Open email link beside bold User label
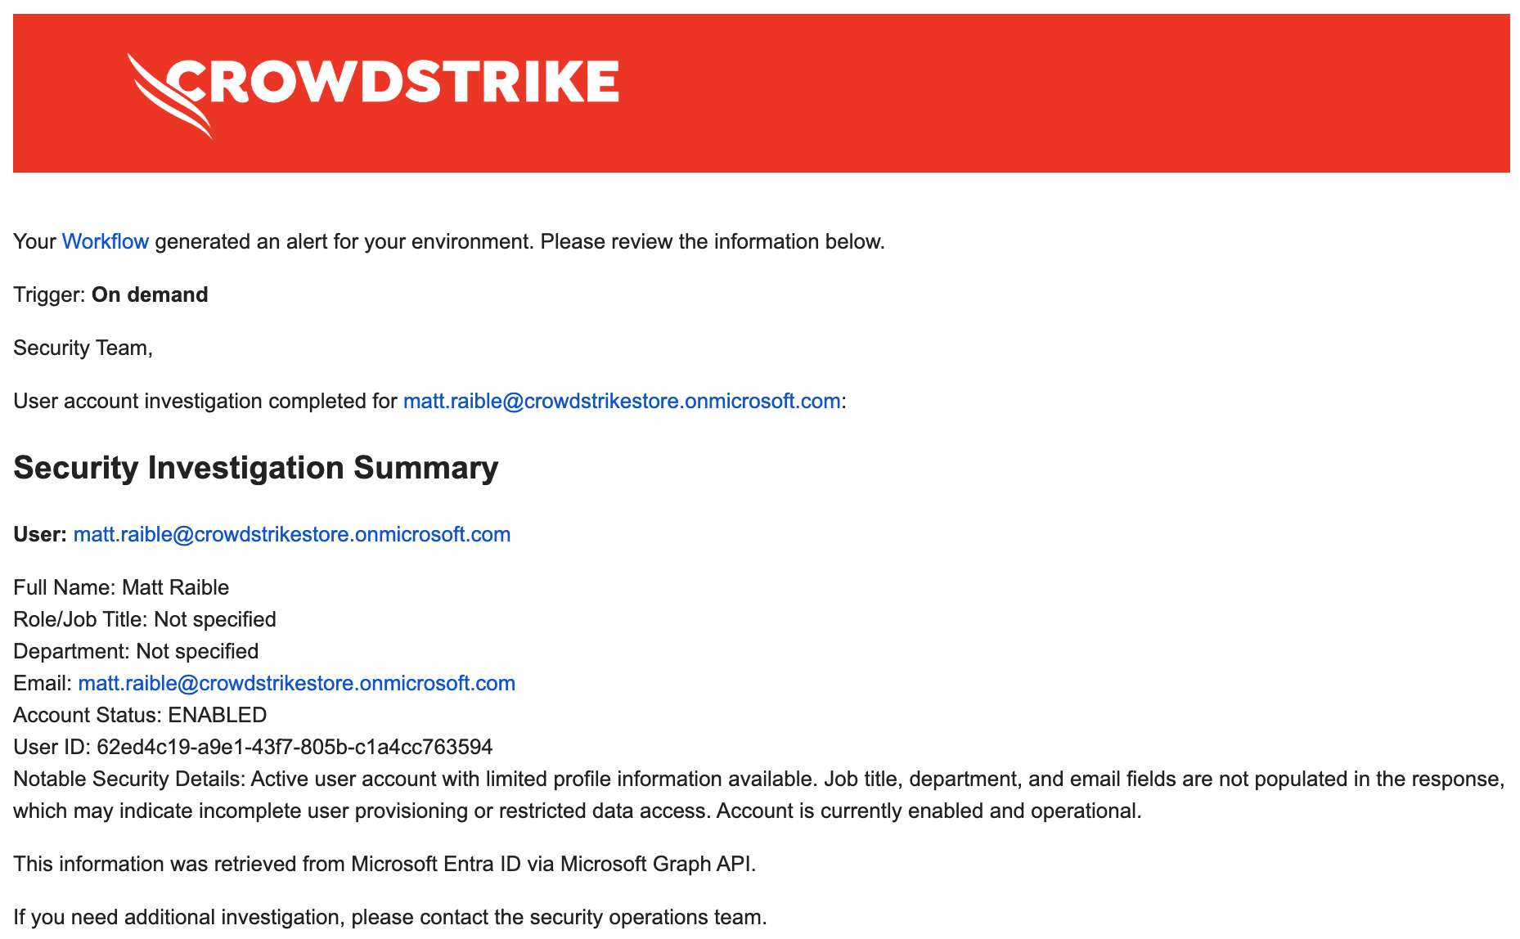The width and height of the screenshot is (1520, 939). [291, 535]
